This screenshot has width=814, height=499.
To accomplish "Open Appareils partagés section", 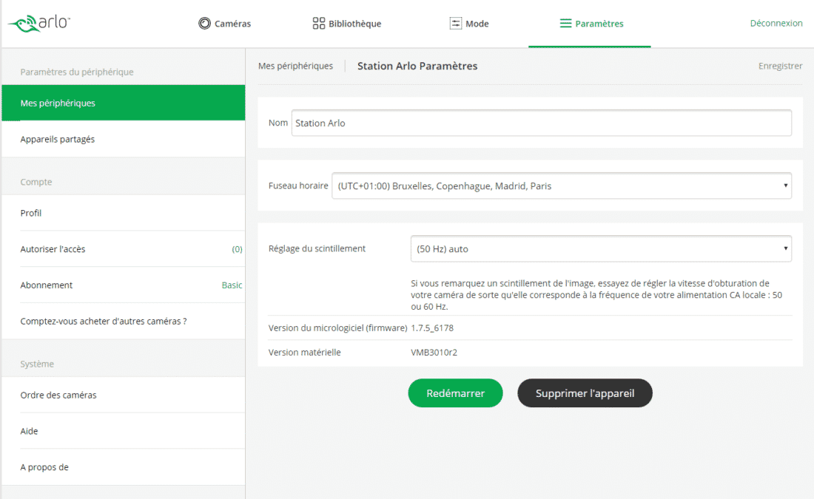I will pyautogui.click(x=123, y=139).
